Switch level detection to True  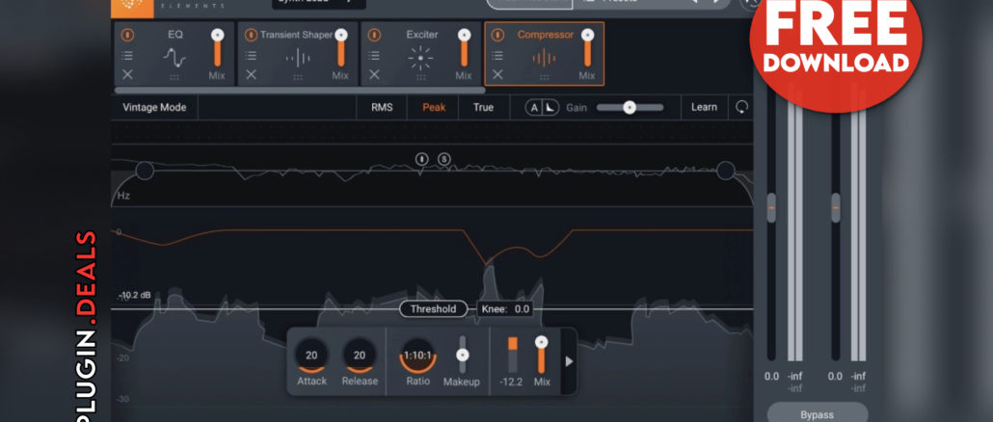click(x=483, y=108)
